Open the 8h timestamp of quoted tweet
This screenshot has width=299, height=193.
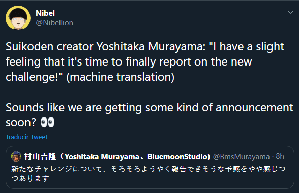pyautogui.click(x=280, y=156)
